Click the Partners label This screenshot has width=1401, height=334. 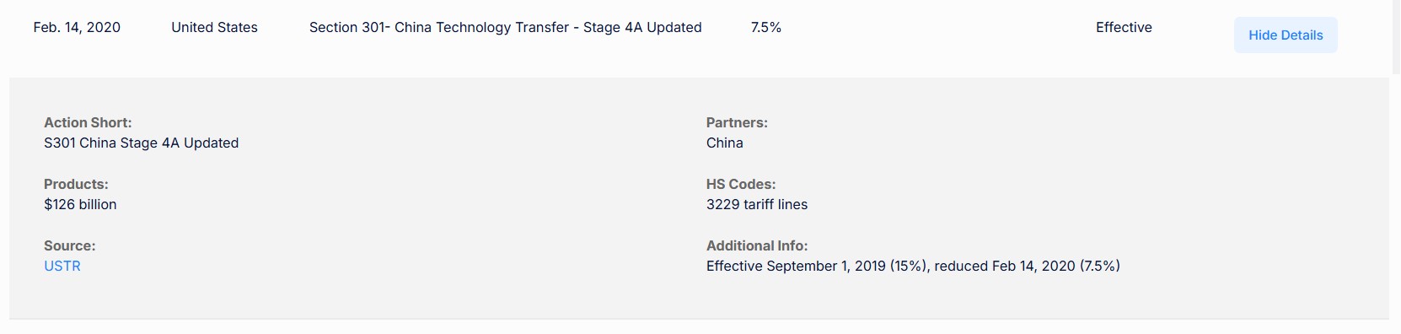pos(737,122)
